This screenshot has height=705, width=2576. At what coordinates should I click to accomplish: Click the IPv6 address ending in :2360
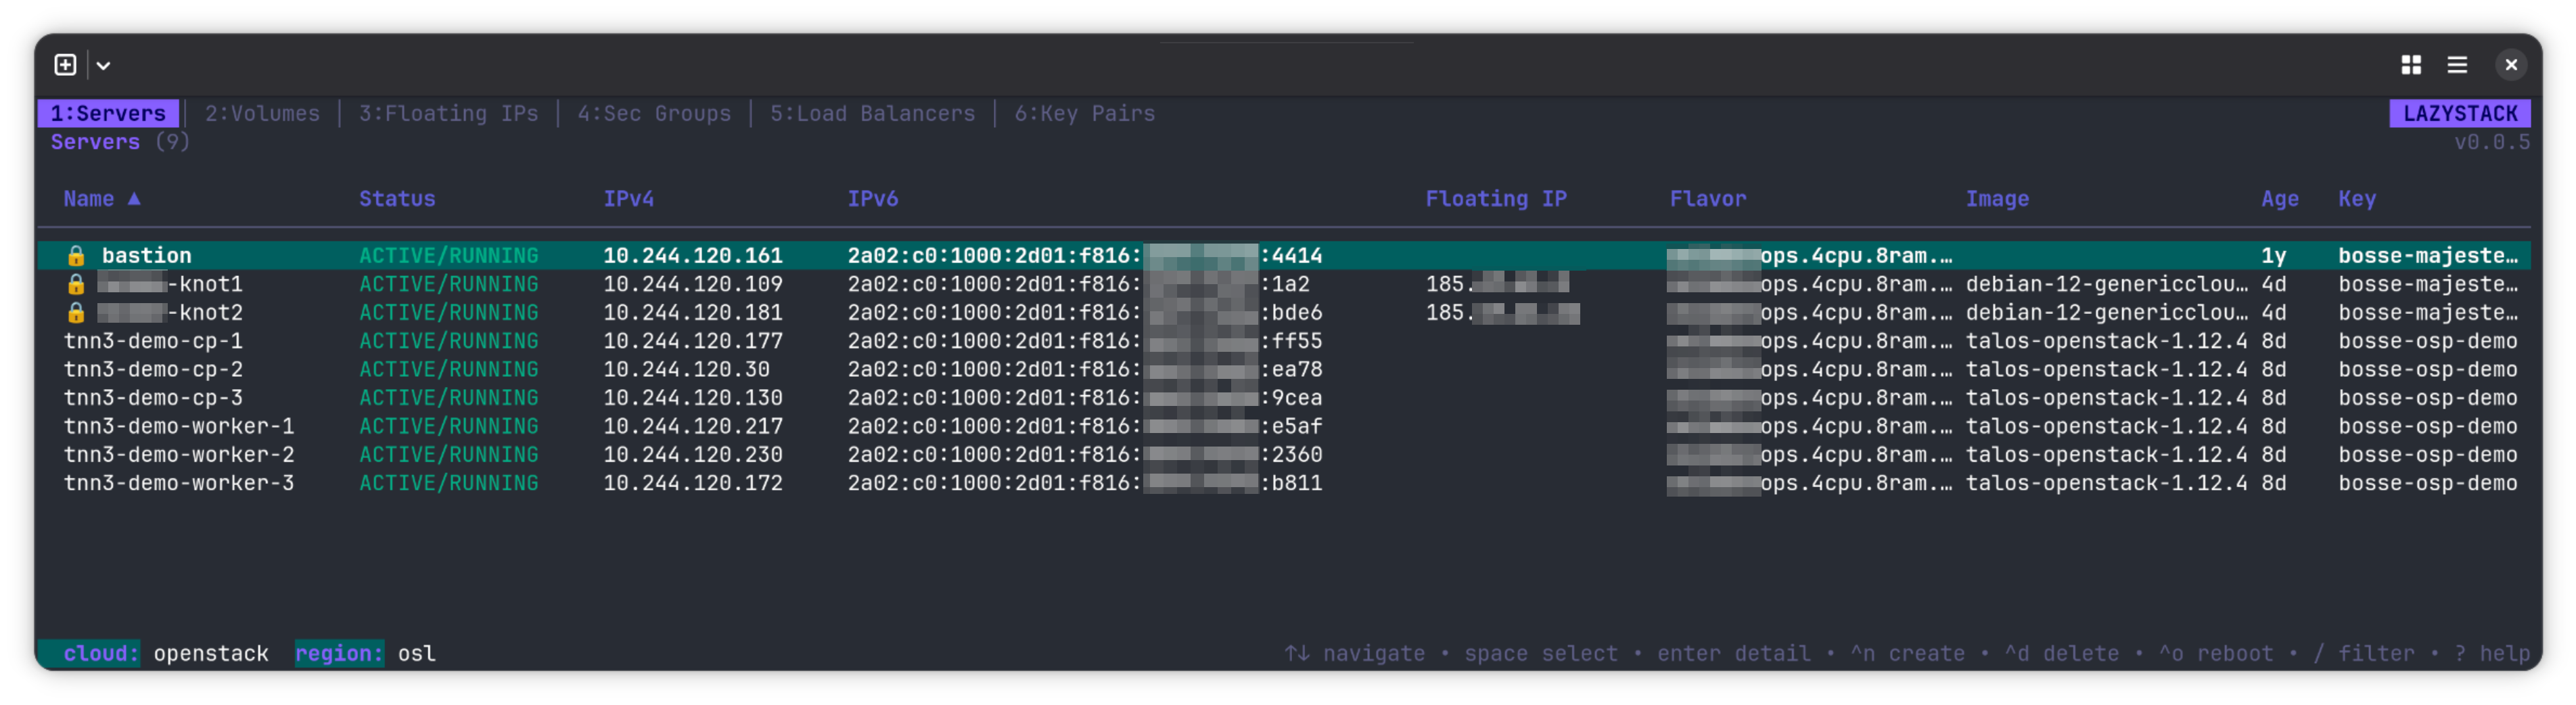[1084, 454]
